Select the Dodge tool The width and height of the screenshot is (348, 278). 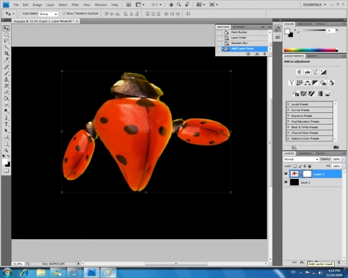pyautogui.click(x=6, y=111)
